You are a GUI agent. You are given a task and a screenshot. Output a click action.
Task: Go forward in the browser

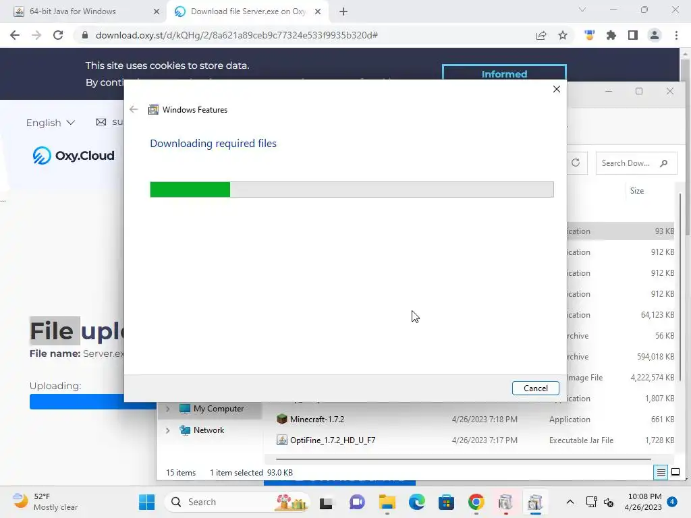(36, 35)
